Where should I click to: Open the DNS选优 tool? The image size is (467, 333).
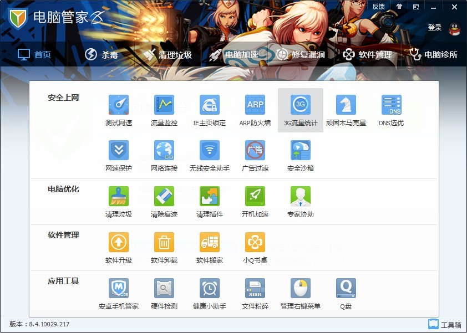(392, 105)
